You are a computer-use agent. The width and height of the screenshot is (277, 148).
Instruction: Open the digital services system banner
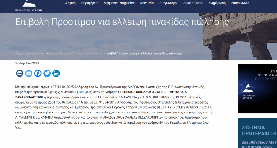258,89
